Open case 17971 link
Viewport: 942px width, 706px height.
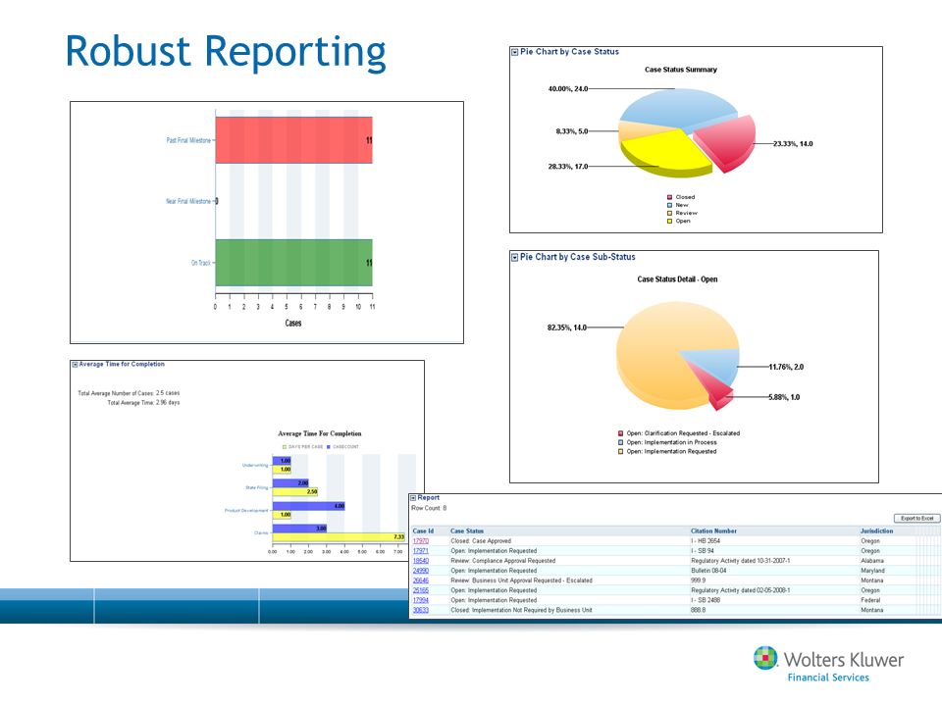(421, 550)
